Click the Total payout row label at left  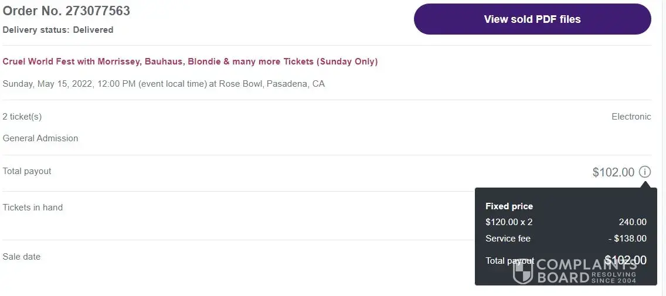click(x=27, y=171)
